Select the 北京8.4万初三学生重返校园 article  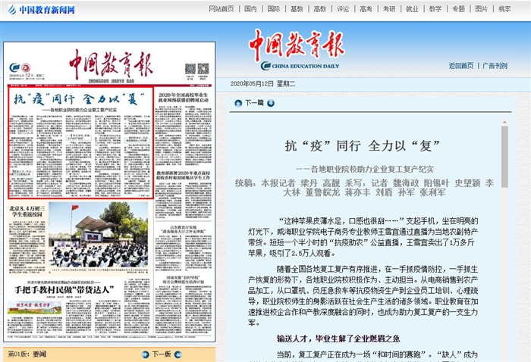[27, 238]
